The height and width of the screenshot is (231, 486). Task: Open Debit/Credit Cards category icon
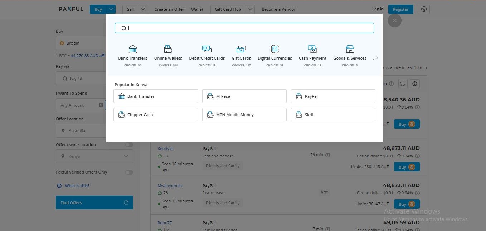click(207, 49)
